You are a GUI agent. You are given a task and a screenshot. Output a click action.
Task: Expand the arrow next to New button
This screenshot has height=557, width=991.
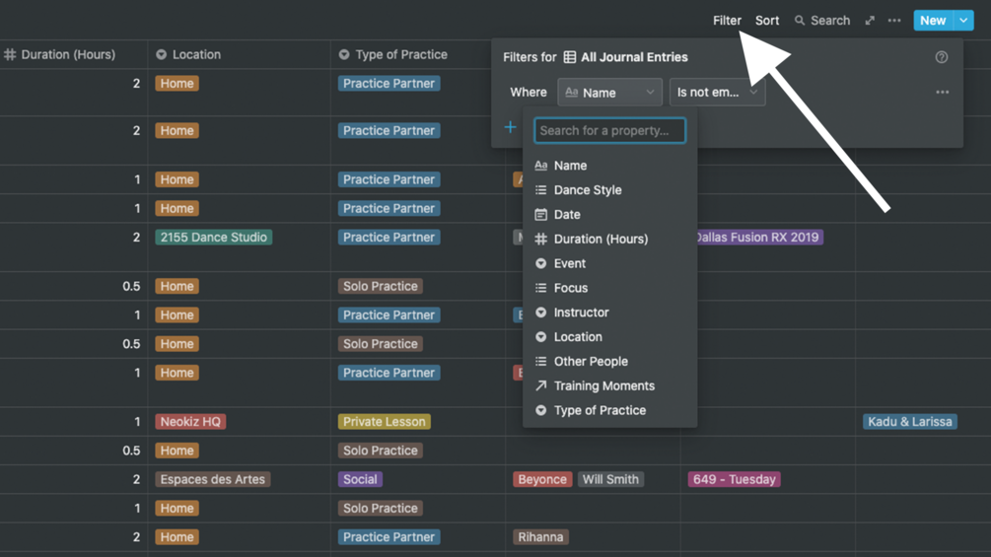pyautogui.click(x=963, y=21)
